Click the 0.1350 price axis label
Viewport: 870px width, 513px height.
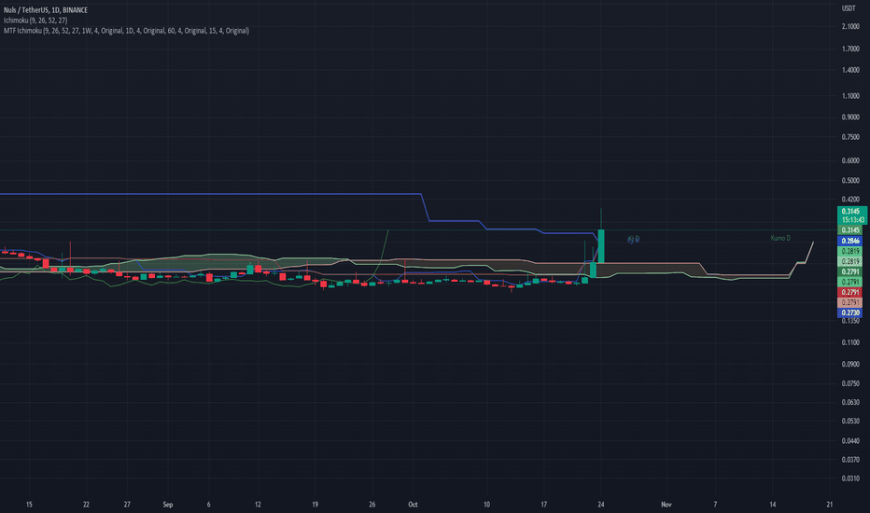[850, 321]
